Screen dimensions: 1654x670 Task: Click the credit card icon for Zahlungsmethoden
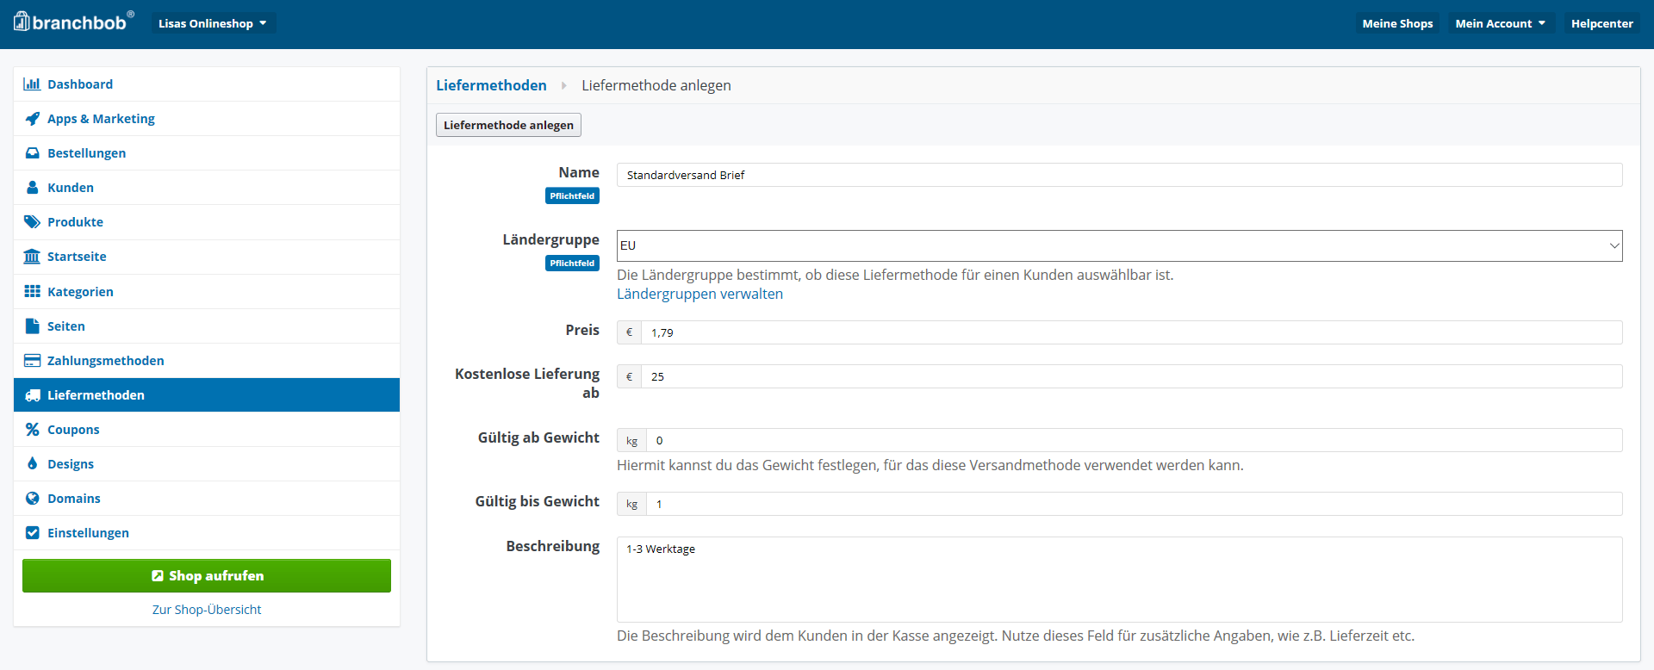tap(32, 360)
